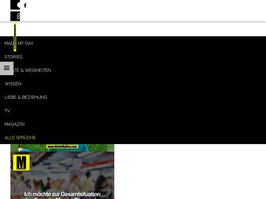Select the highlighted Alle Sprüche link

pyautogui.click(x=20, y=138)
